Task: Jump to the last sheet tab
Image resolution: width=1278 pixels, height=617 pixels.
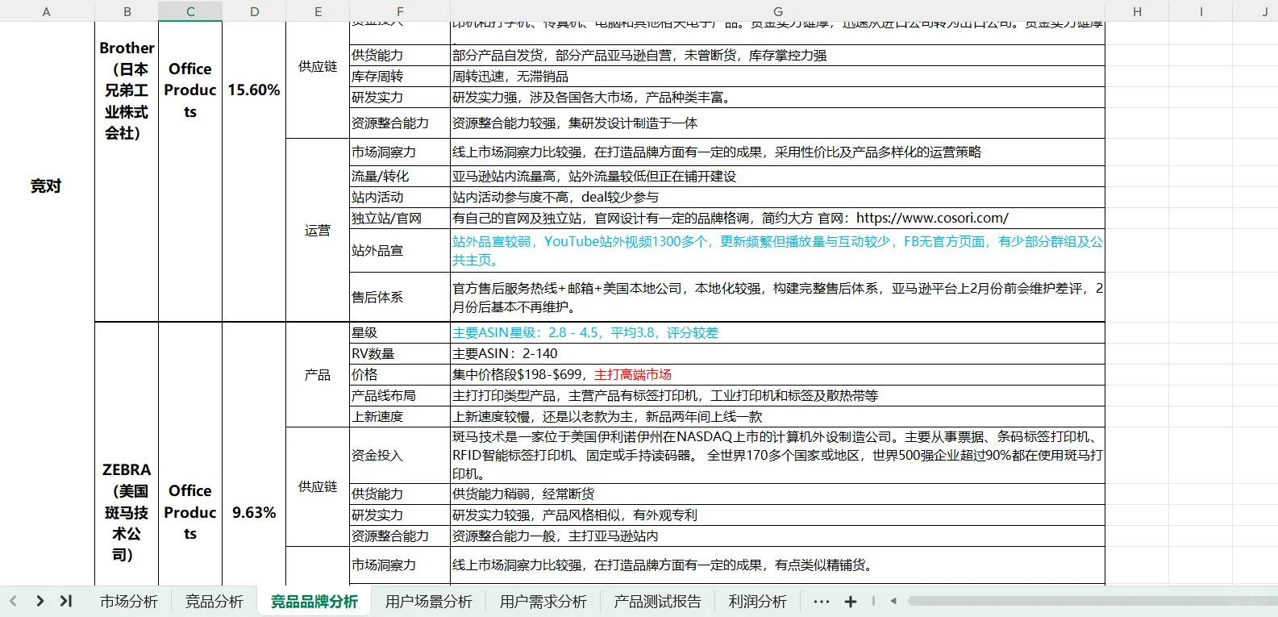Action: [x=66, y=601]
